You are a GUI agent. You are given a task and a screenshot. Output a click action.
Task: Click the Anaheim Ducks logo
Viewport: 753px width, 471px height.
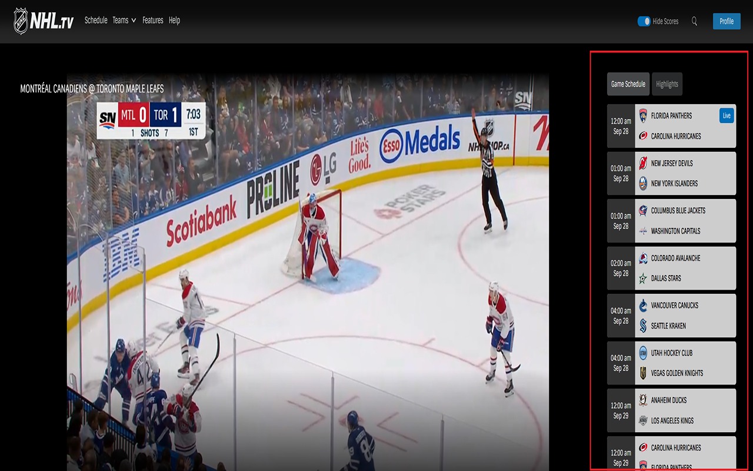click(x=643, y=400)
